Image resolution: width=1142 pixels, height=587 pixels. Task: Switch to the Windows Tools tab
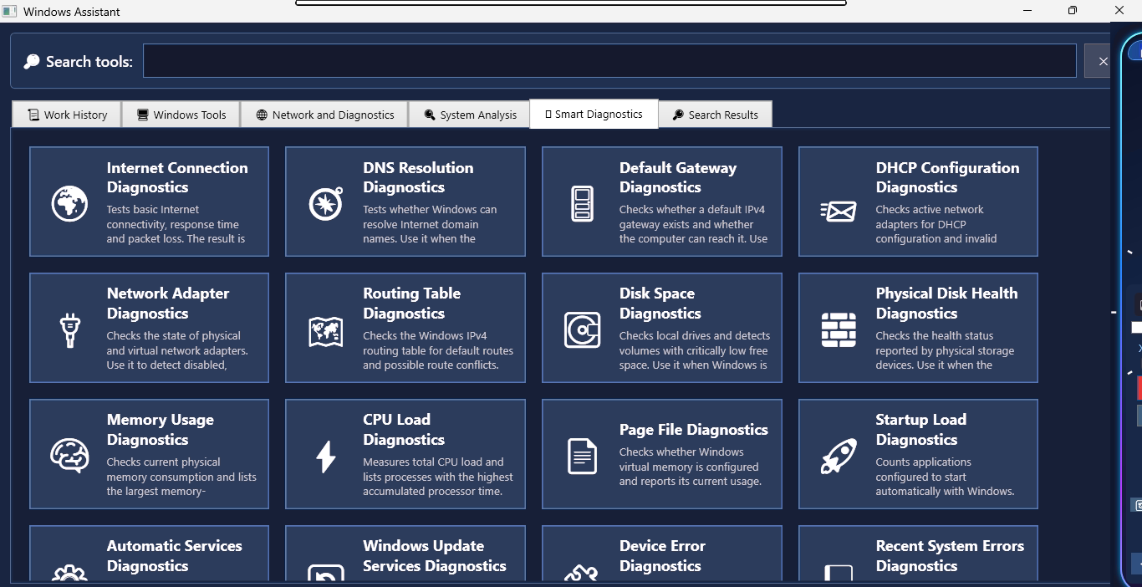click(181, 115)
